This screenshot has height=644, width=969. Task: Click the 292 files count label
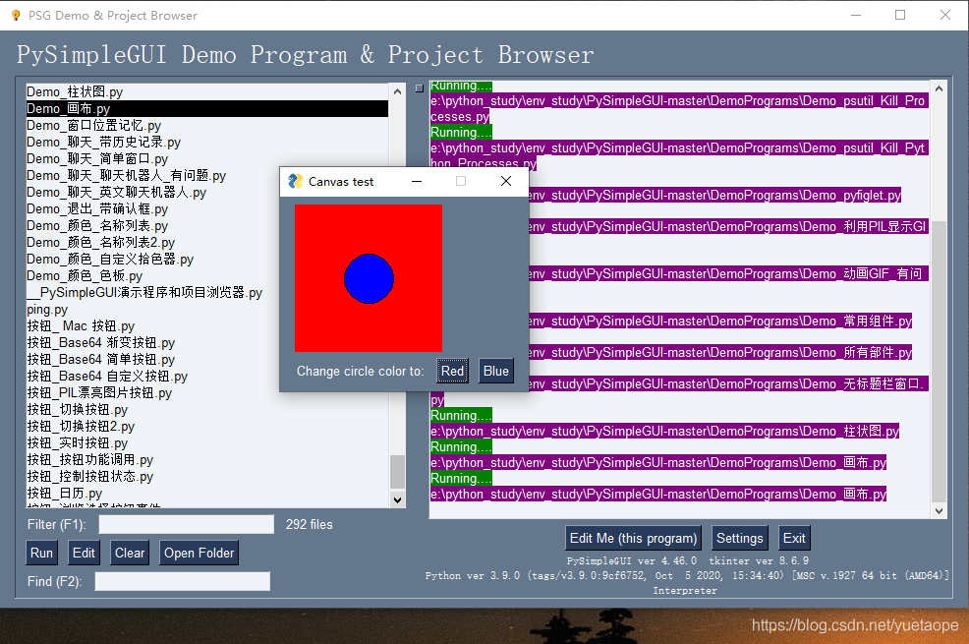[309, 524]
